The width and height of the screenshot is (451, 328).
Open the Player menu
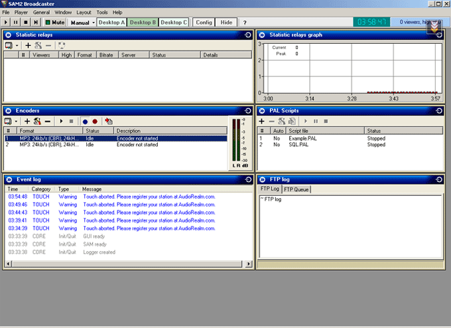21,13
